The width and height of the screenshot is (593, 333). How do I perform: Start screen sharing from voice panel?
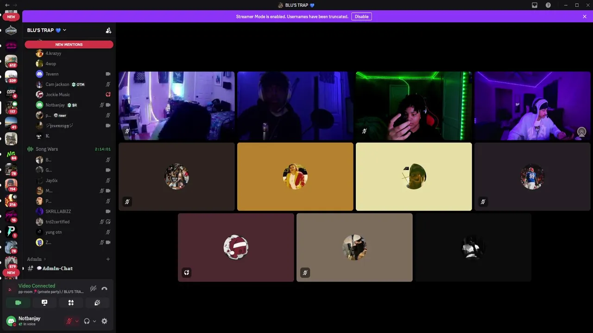(x=44, y=302)
